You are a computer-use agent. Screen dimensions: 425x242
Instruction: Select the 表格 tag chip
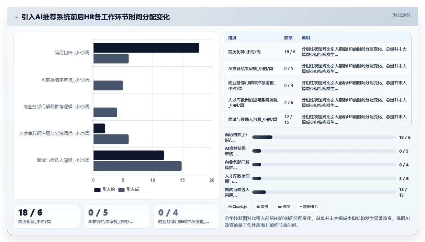262,207
